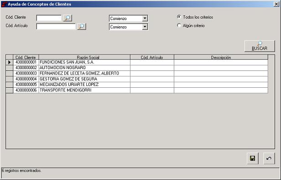
Task: Select the Algún criterio radio button
Action: [179, 25]
